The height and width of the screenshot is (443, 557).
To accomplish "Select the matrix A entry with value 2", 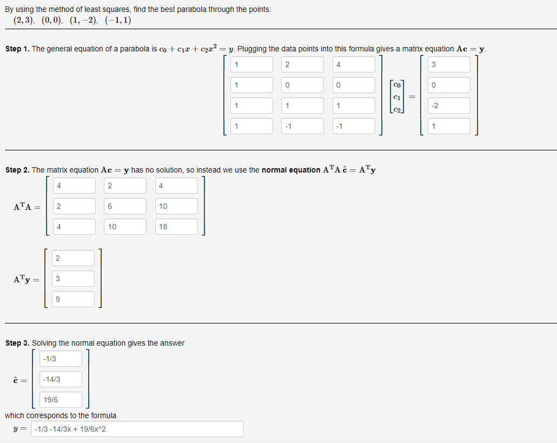I will click(x=302, y=64).
